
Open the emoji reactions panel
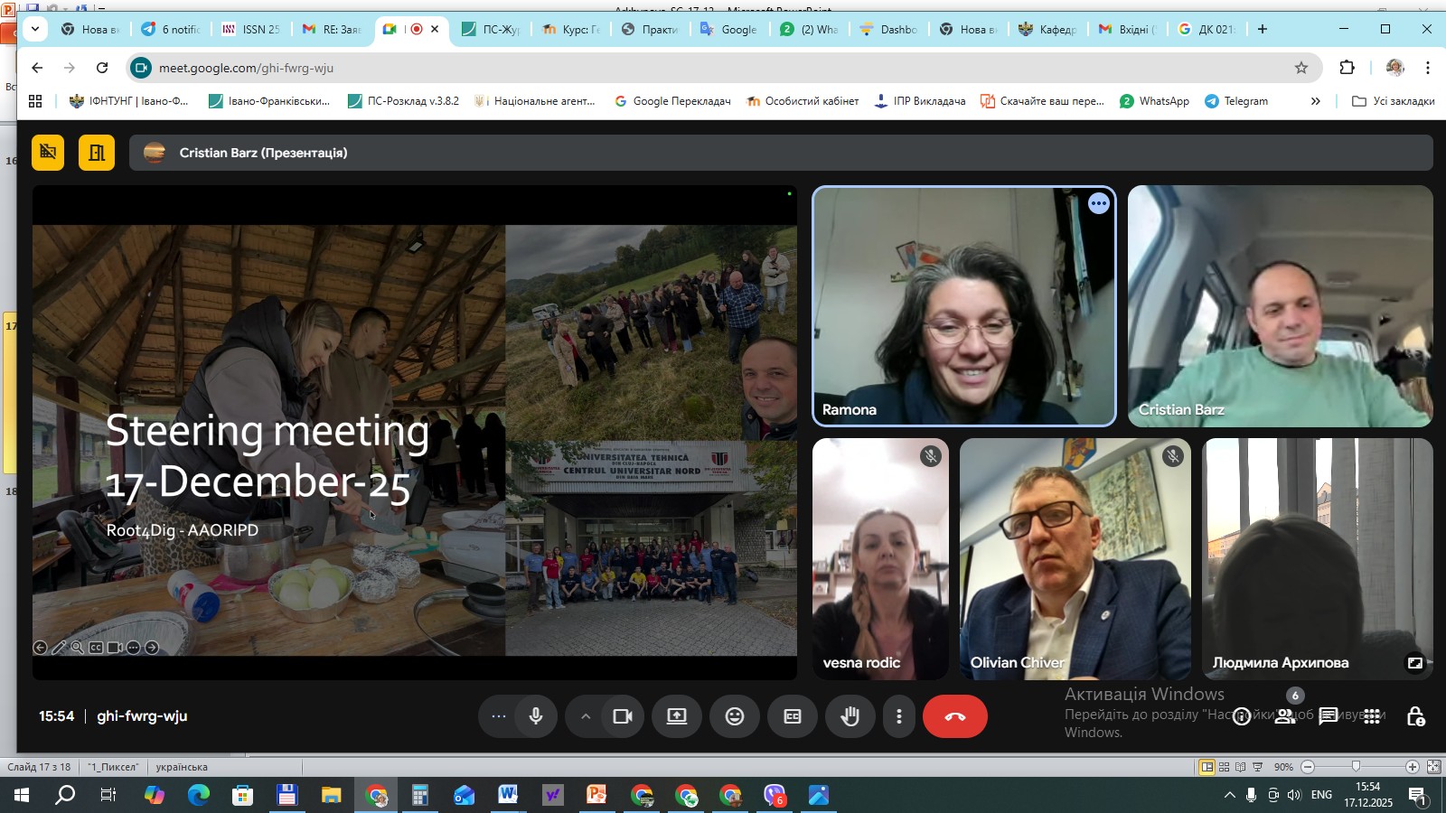(x=735, y=716)
